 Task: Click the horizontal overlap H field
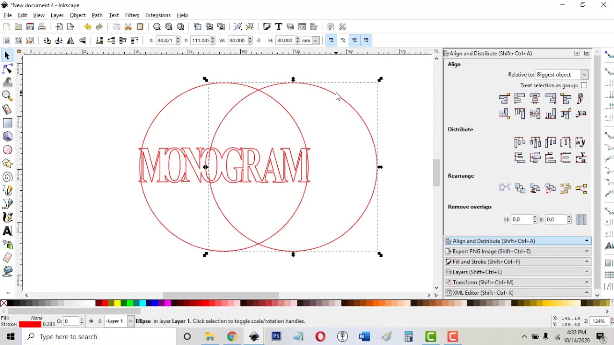tap(521, 219)
